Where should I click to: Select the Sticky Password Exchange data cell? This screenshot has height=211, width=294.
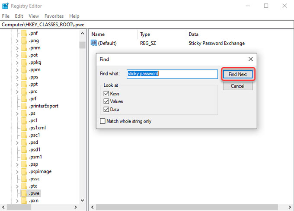tap(217, 43)
